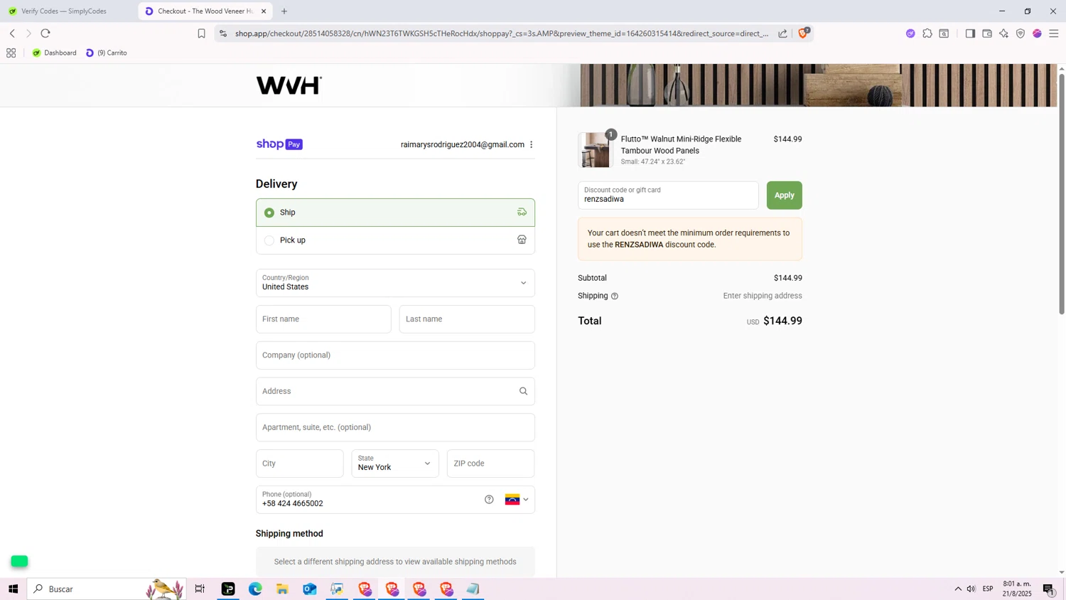Click the page vertical scrollbar
The width and height of the screenshot is (1066, 600).
click(x=1061, y=193)
